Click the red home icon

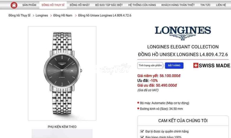14,5
